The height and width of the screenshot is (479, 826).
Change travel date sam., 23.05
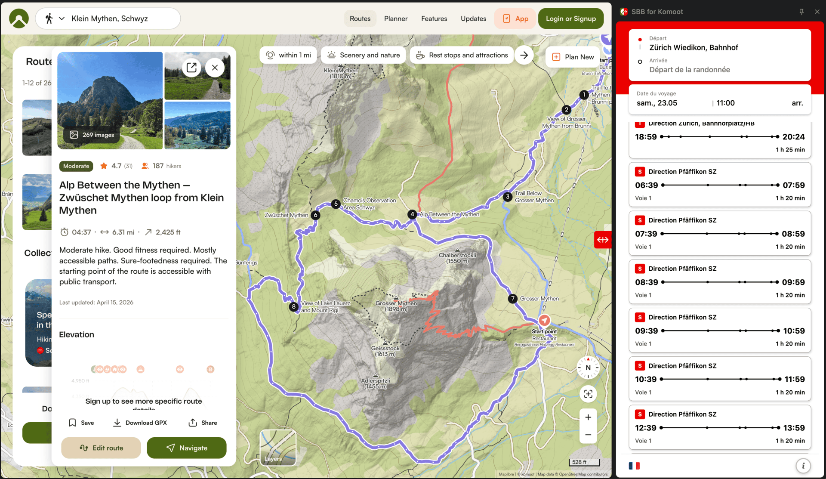(x=657, y=103)
